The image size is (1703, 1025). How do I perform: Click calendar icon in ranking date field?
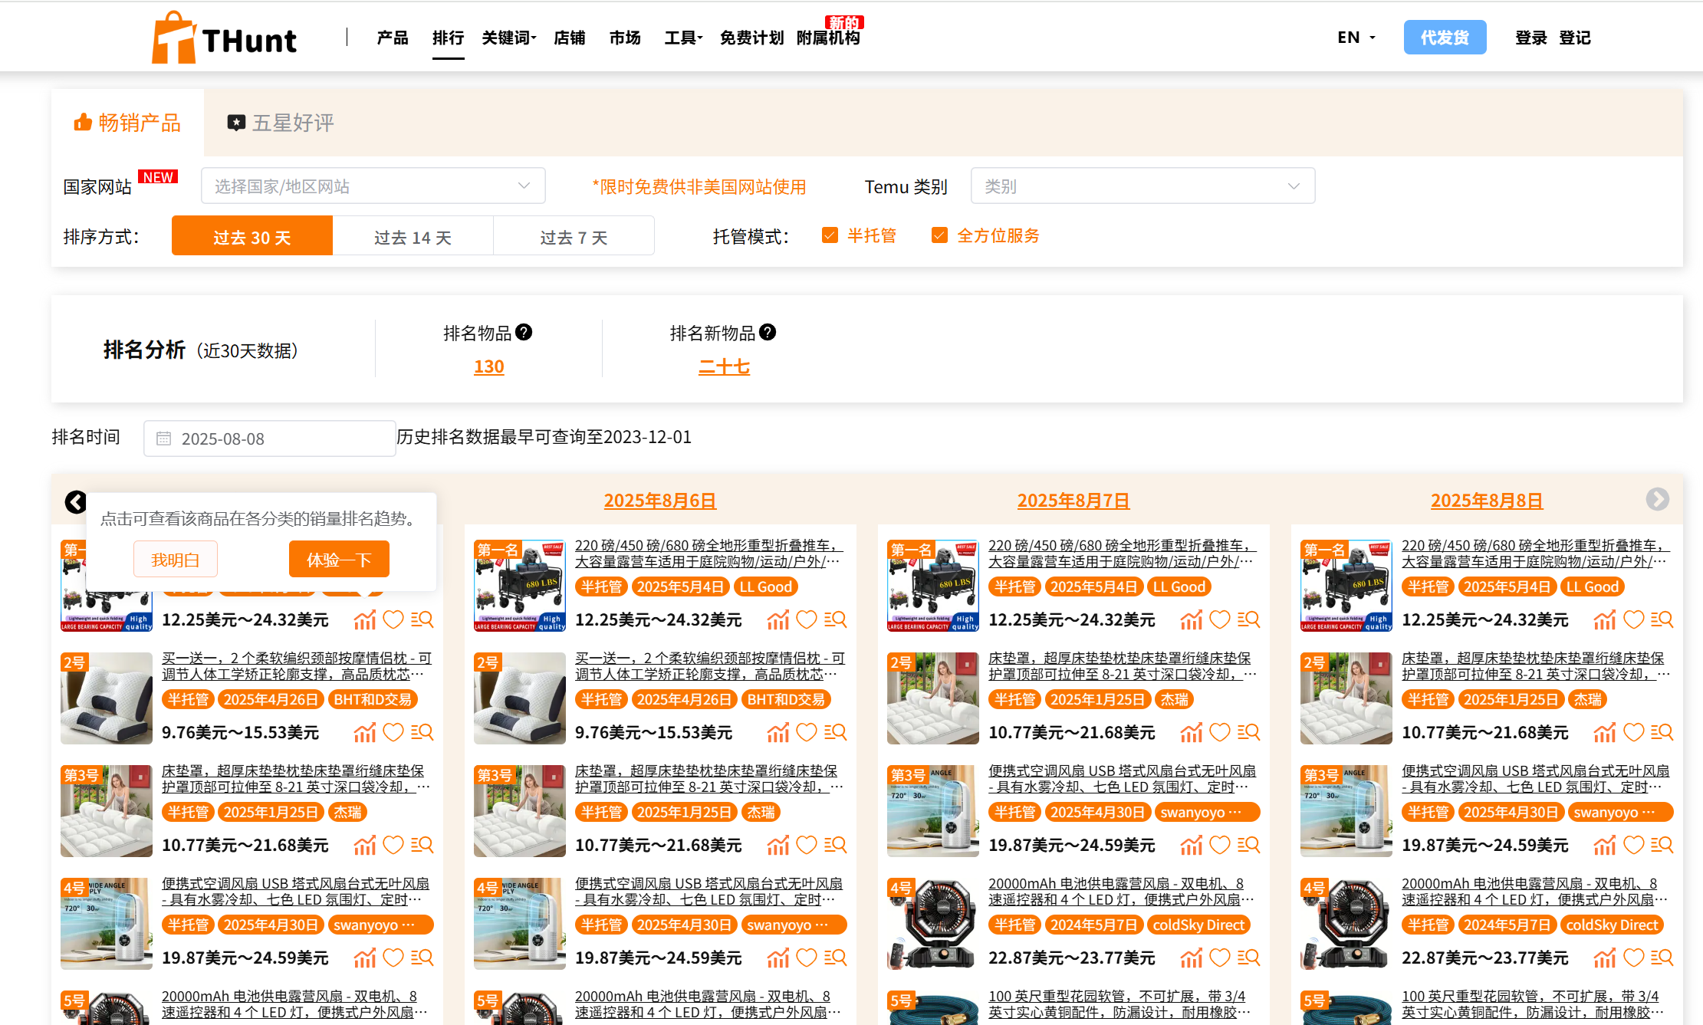163,439
